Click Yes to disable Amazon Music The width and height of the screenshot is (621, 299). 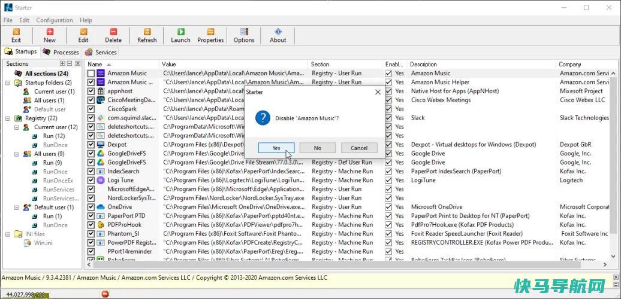tap(276, 148)
